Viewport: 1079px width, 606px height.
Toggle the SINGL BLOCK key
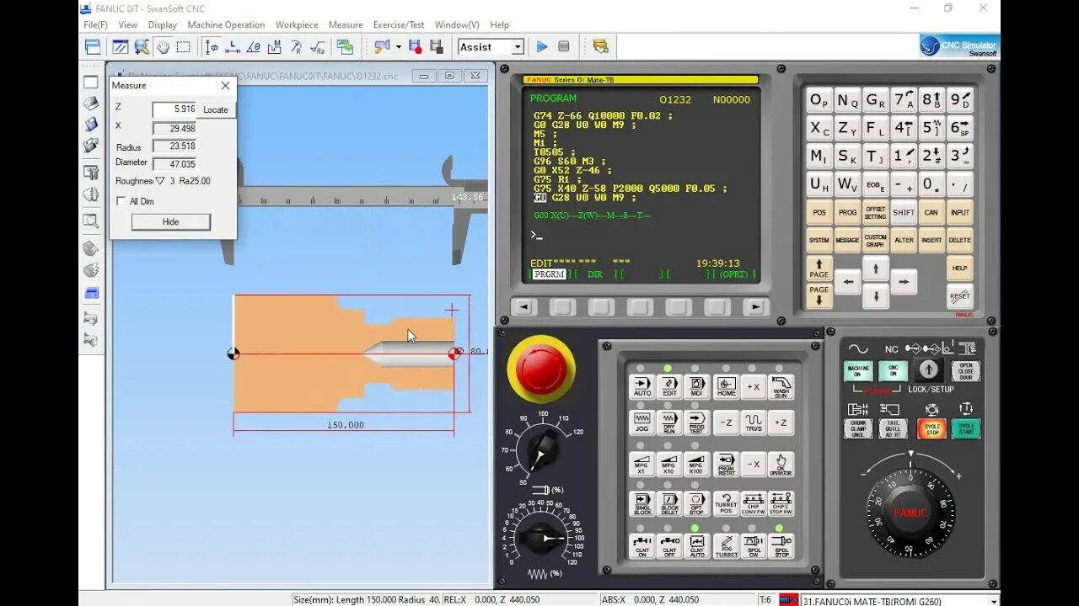[x=642, y=504]
